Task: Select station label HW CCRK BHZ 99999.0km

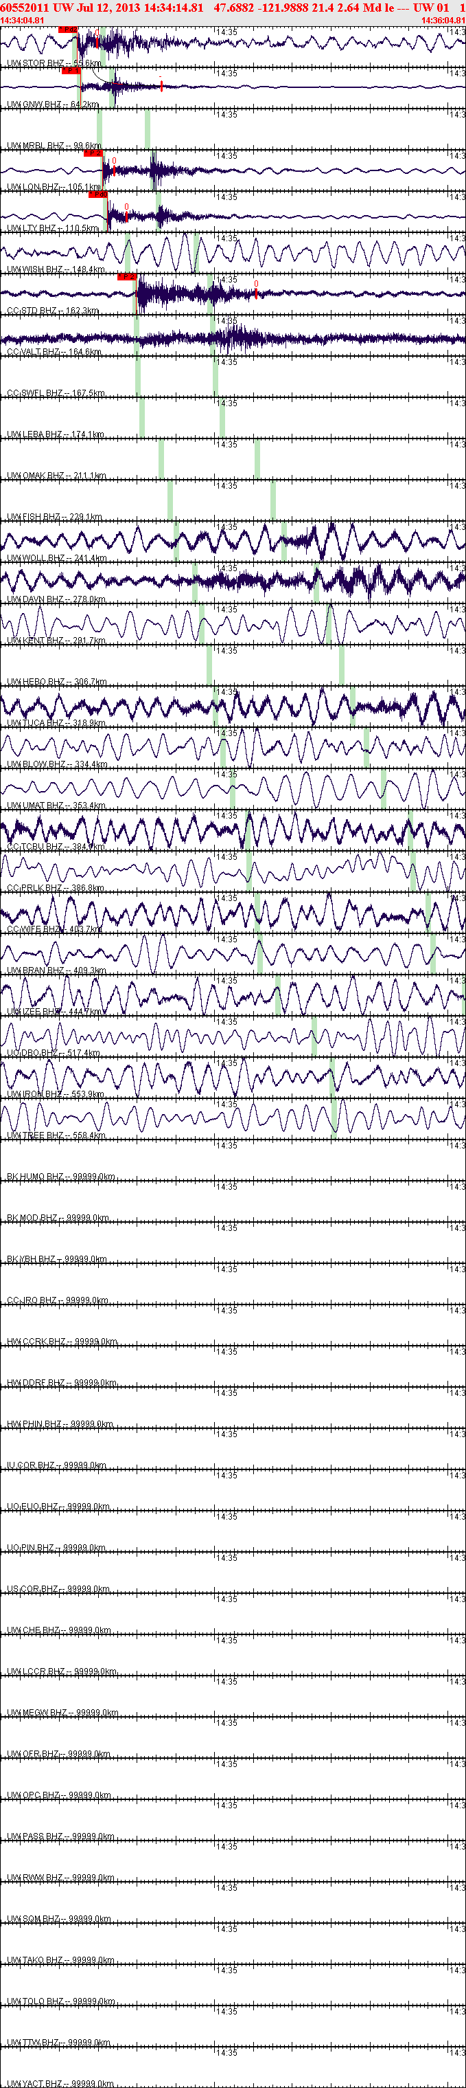Action: tap(62, 1342)
